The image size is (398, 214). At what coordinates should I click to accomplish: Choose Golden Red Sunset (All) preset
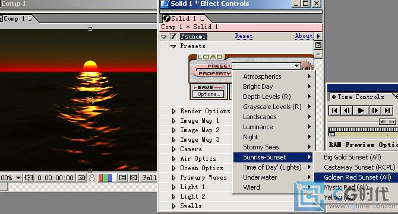pos(356,177)
